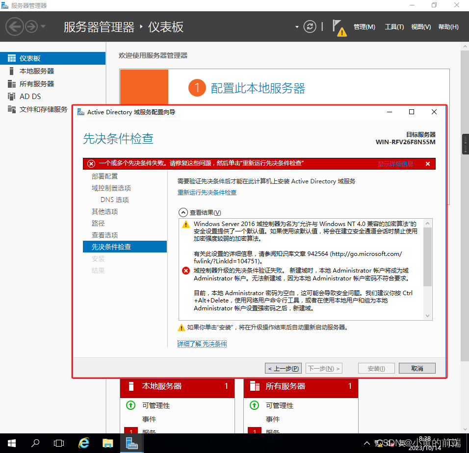This screenshot has width=469, height=453.
Task: Click the results list scrollbar thumb
Action: 428,257
